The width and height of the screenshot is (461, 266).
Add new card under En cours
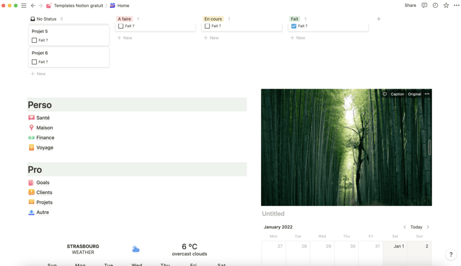click(211, 38)
